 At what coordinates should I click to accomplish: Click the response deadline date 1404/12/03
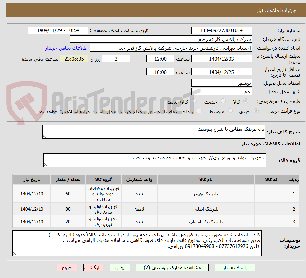coord(221,59)
